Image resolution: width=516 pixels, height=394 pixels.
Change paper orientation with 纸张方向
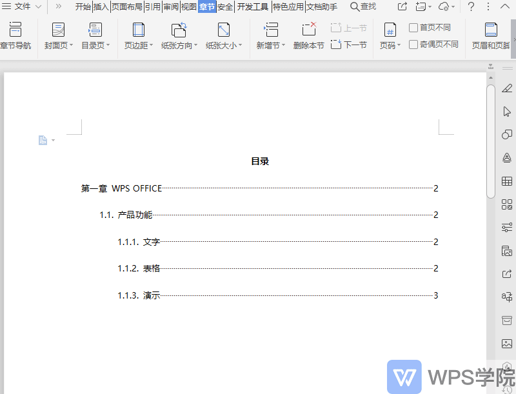[x=179, y=35]
